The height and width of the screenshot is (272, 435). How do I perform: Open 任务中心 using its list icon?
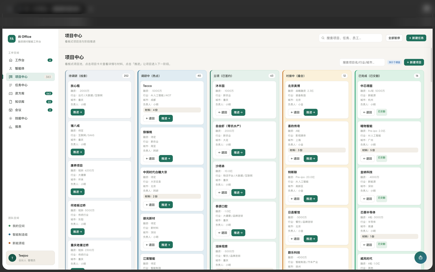[x=11, y=85]
